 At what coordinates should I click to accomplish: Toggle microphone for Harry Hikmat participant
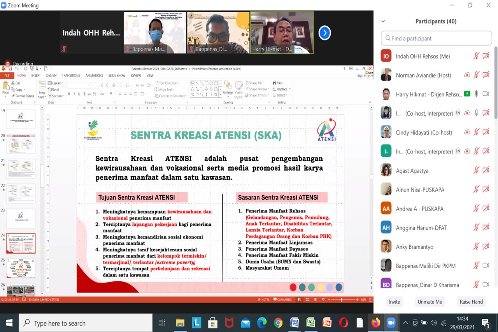(x=476, y=94)
